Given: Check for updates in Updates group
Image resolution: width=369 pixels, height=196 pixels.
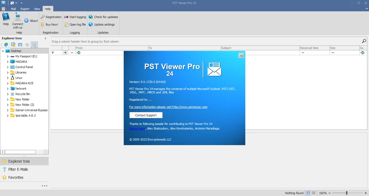Looking at the screenshot, I should (103, 17).
